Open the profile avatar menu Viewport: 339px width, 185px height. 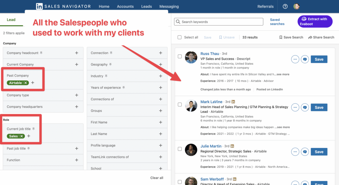coord(296,7)
